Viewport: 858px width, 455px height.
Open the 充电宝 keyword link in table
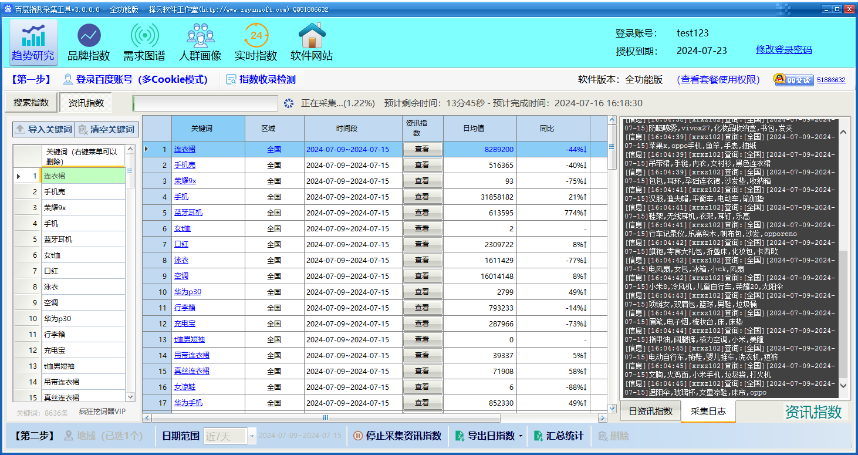coord(185,323)
